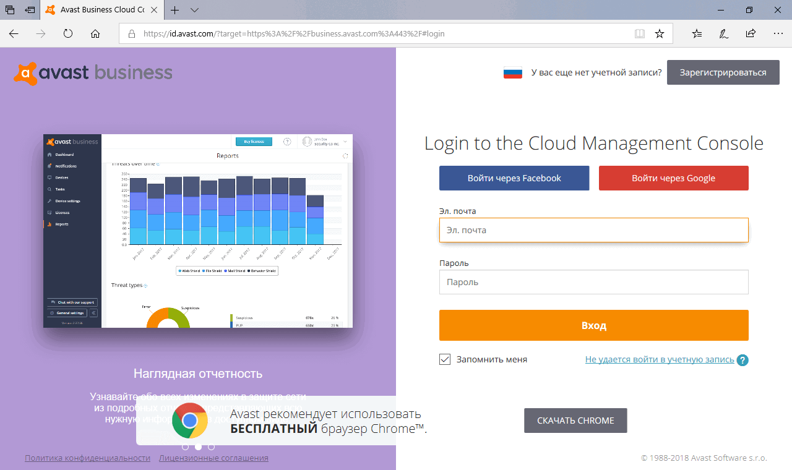Image resolution: width=792 pixels, height=470 pixels.
Task: Open the browser Settings and more menu
Action: 778,34
